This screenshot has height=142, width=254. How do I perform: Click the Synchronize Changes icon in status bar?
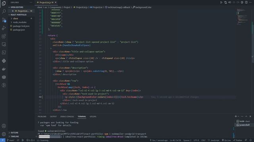point(18,140)
